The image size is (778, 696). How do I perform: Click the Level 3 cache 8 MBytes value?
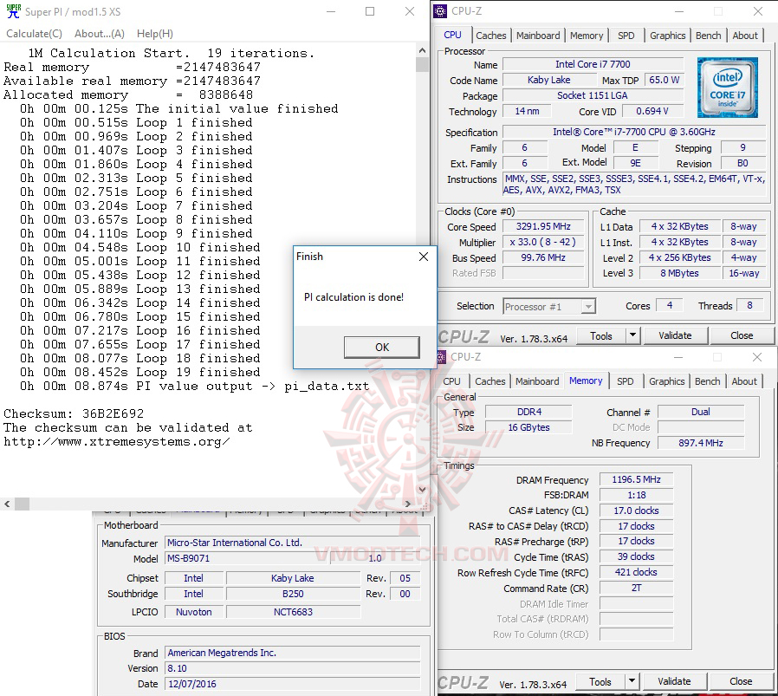679,274
